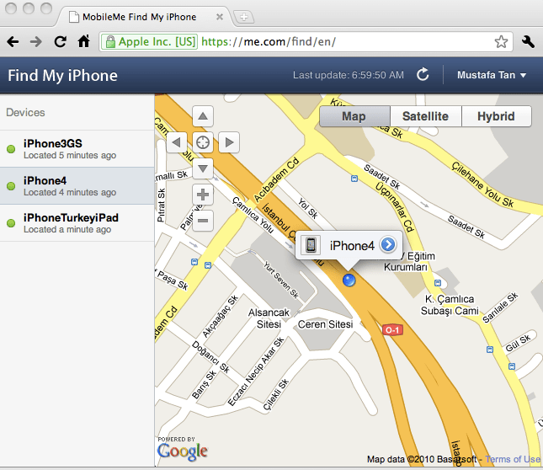Select iPhone3GS in the Devices list

77,149
